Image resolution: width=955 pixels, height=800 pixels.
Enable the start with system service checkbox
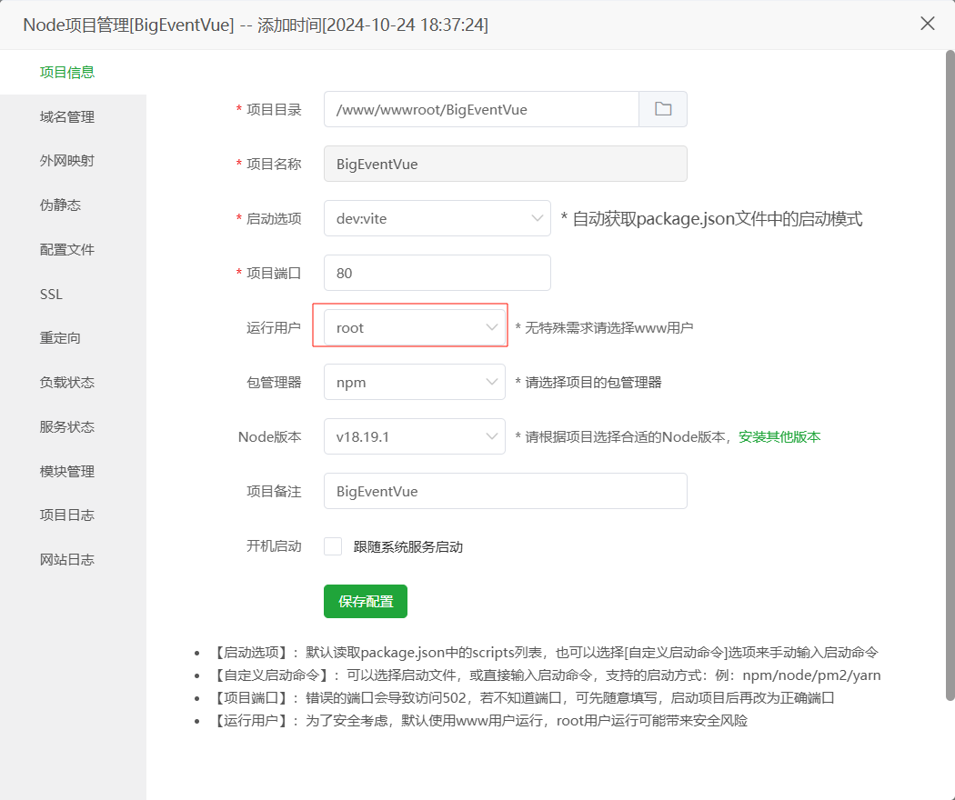[333, 546]
